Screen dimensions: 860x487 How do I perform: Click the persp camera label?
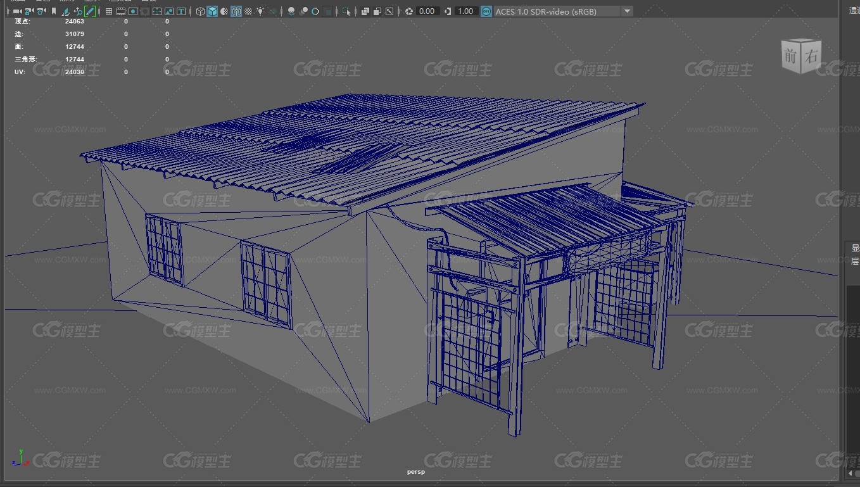coord(415,472)
